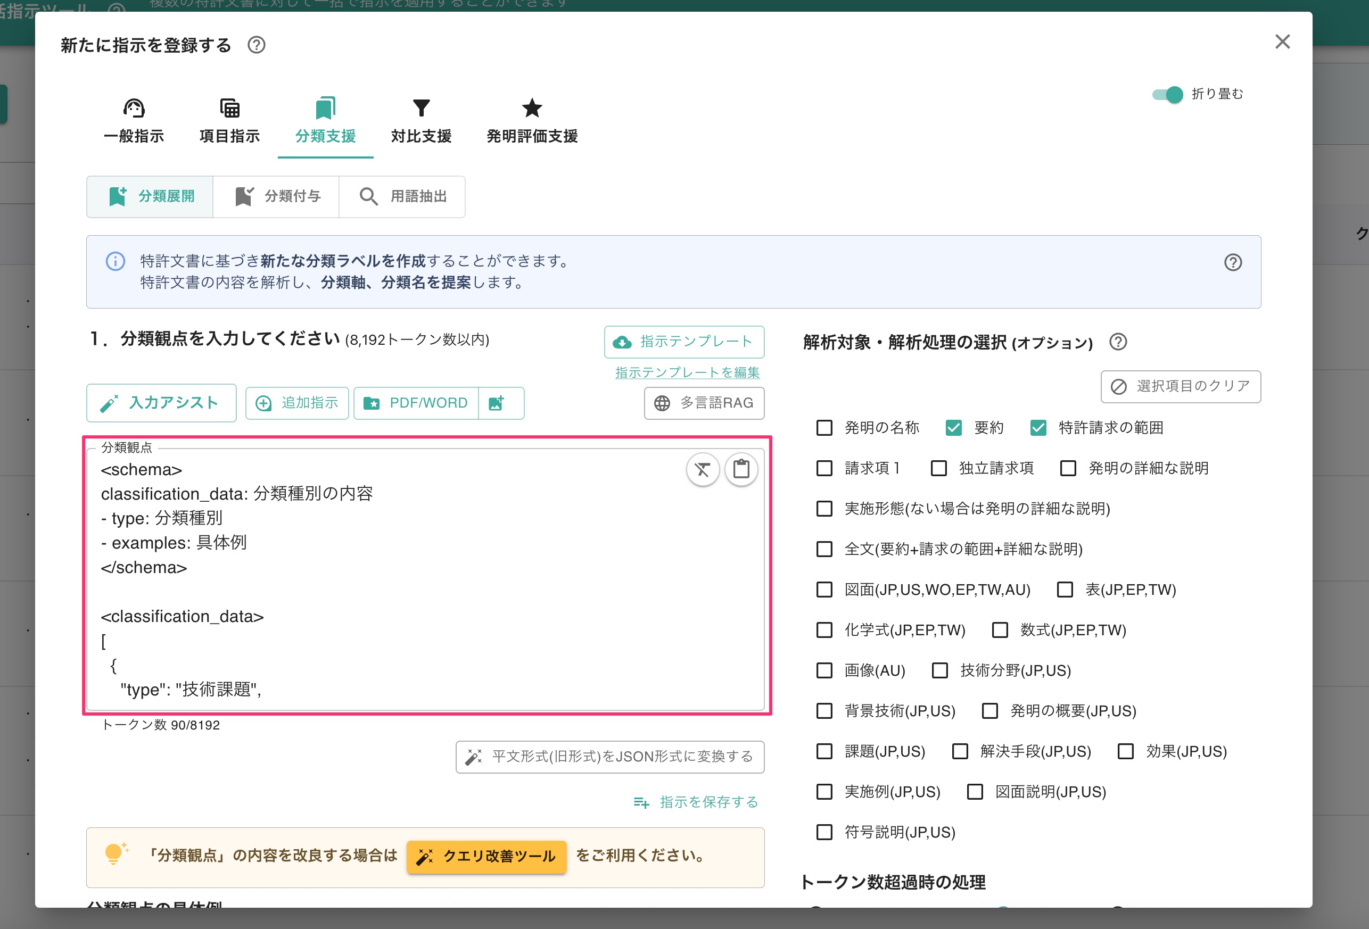Open the 発明評価支援 tab
This screenshot has height=929, width=1369.
(532, 122)
